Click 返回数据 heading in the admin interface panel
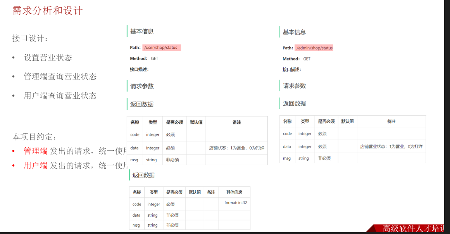Image resolution: width=450 pixels, height=234 pixels. [295, 103]
